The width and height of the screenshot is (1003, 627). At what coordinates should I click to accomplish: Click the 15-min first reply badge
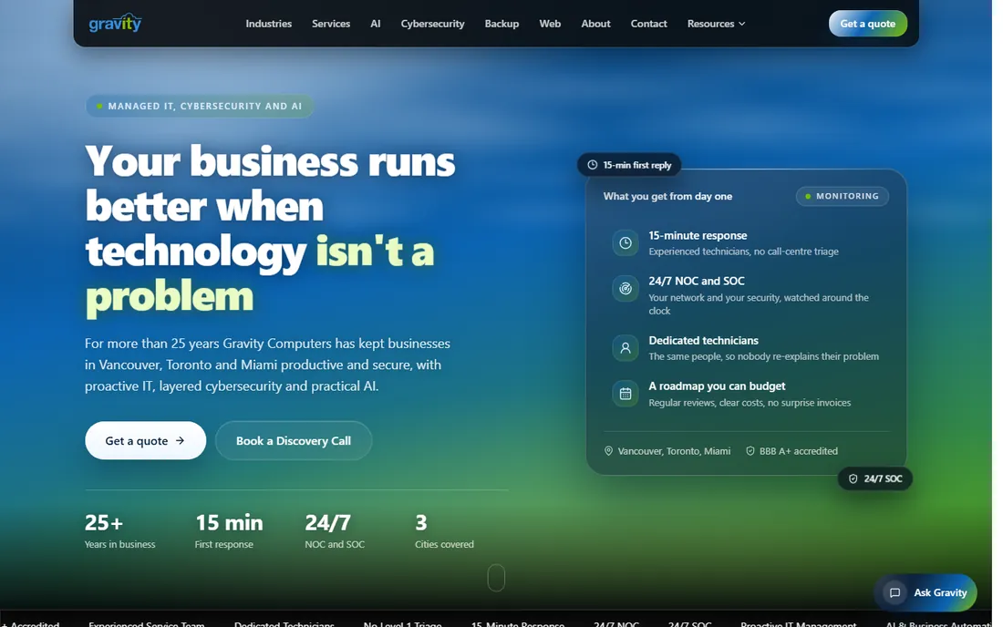coord(629,165)
